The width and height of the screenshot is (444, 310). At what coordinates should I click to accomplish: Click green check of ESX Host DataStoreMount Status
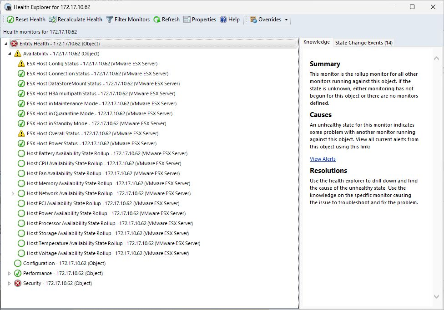click(21, 84)
